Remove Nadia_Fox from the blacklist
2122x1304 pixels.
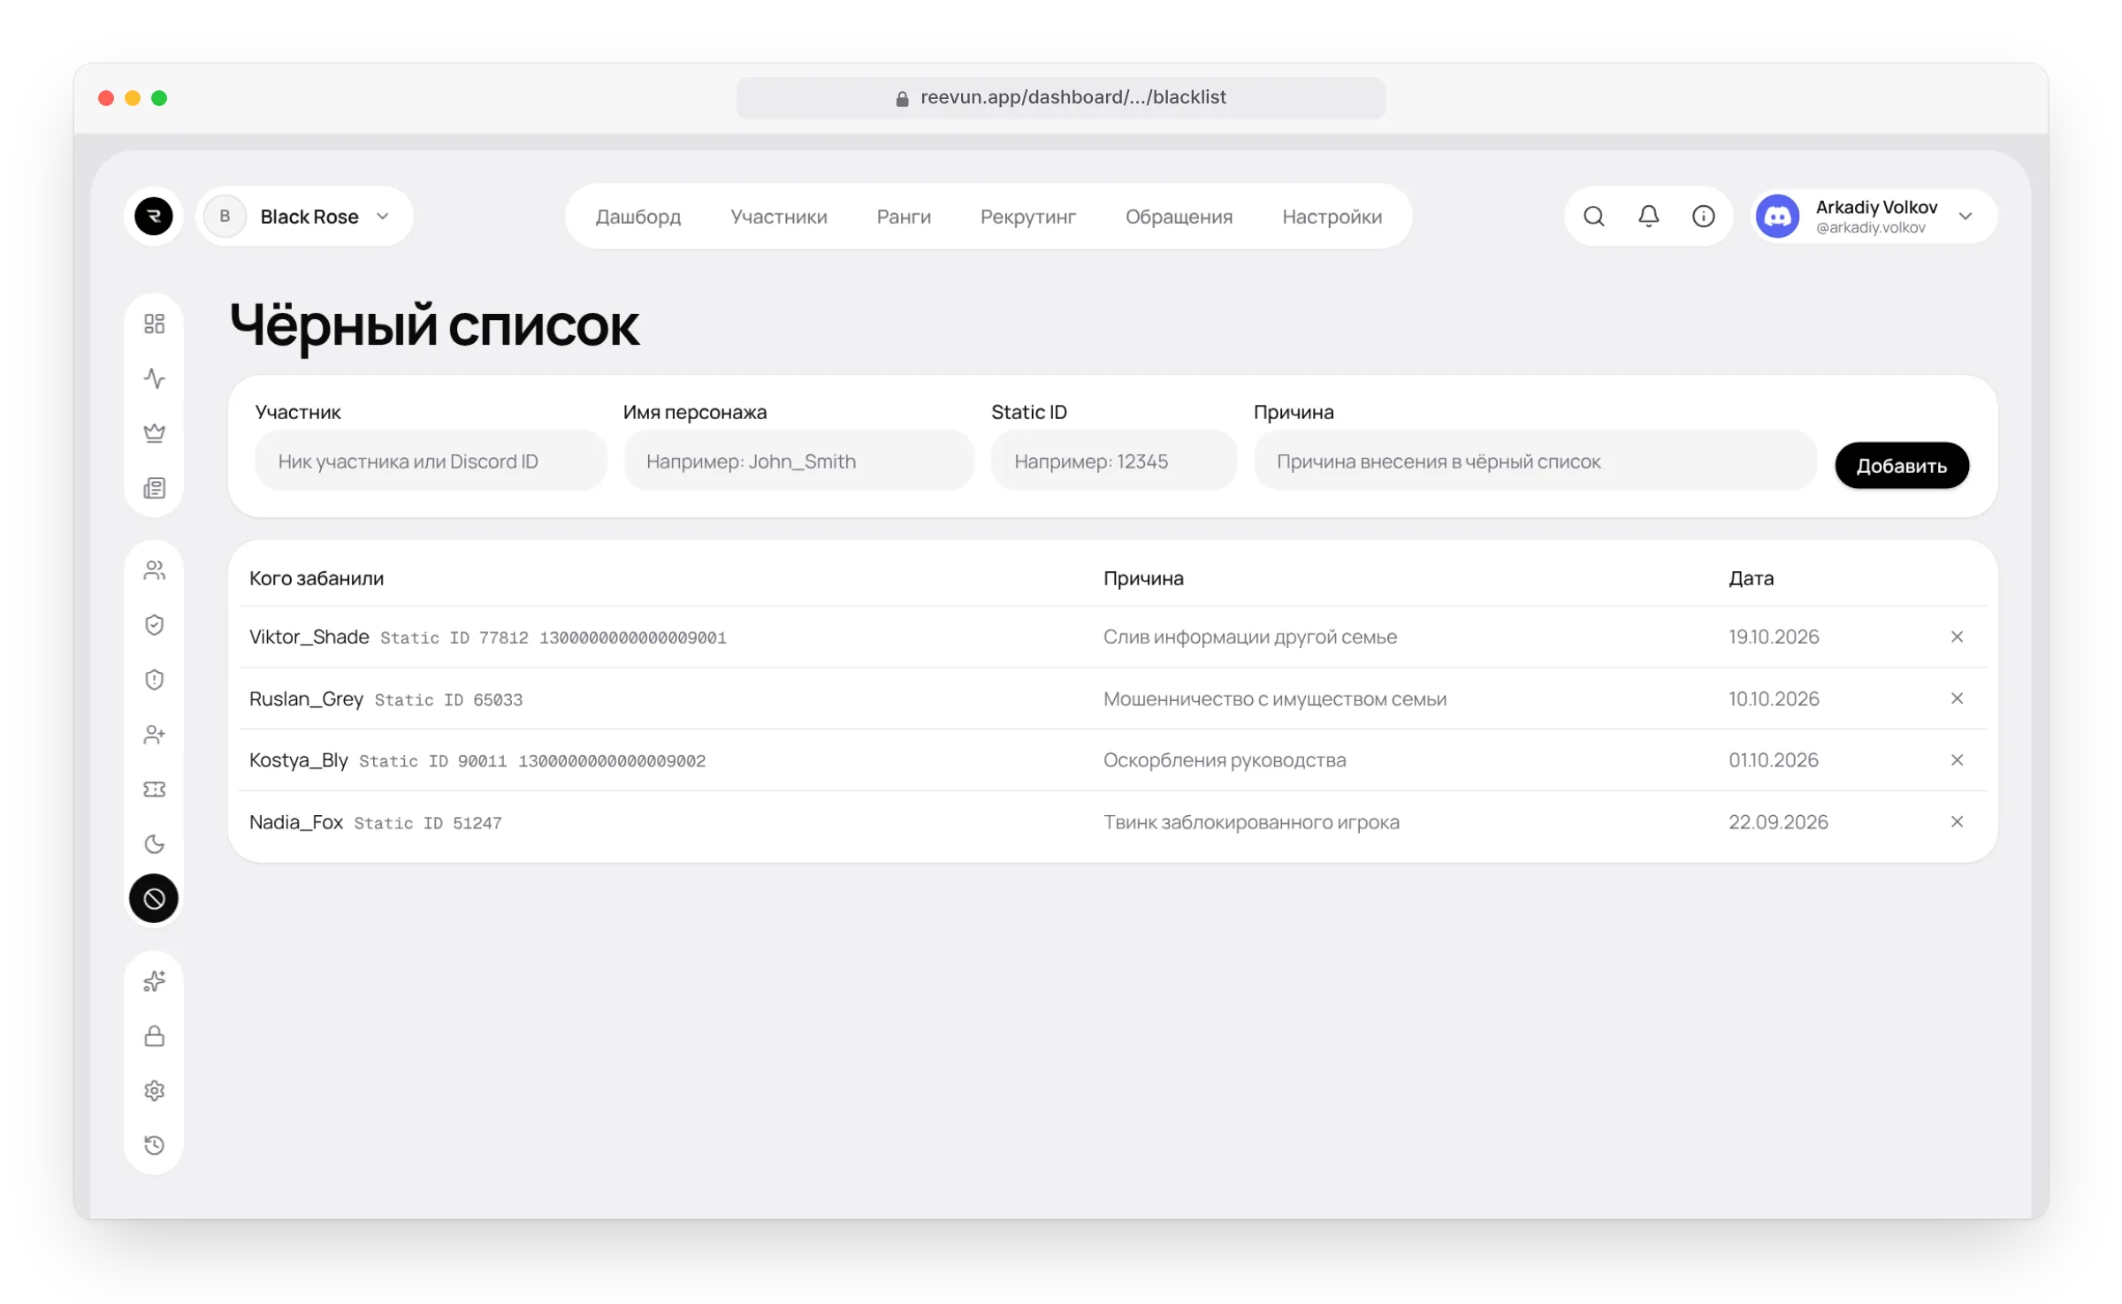(x=1956, y=822)
